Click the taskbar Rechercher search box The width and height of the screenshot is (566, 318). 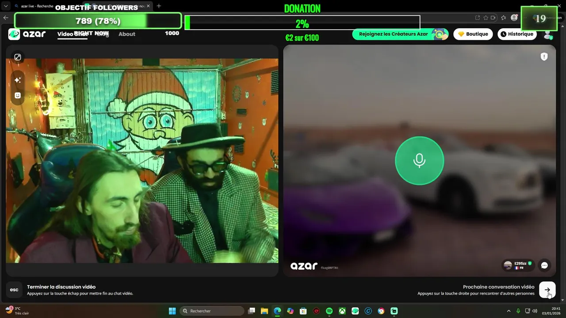point(212,311)
